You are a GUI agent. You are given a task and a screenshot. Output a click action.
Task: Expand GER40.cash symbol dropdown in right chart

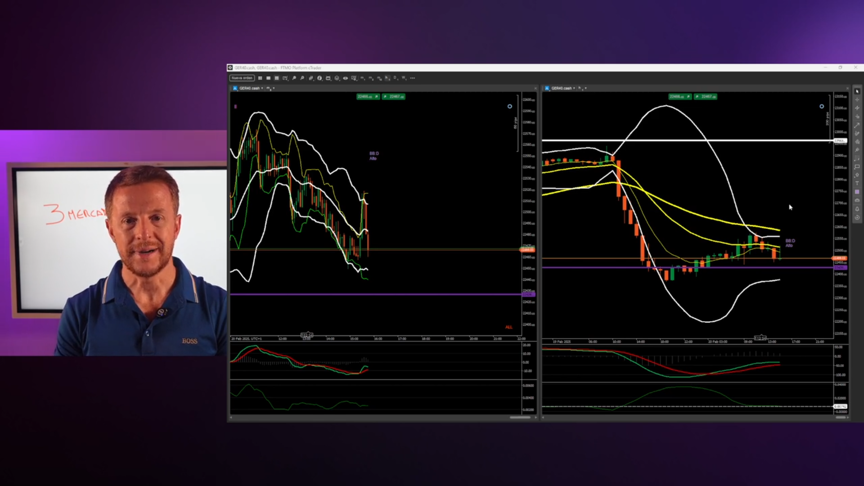tap(574, 88)
